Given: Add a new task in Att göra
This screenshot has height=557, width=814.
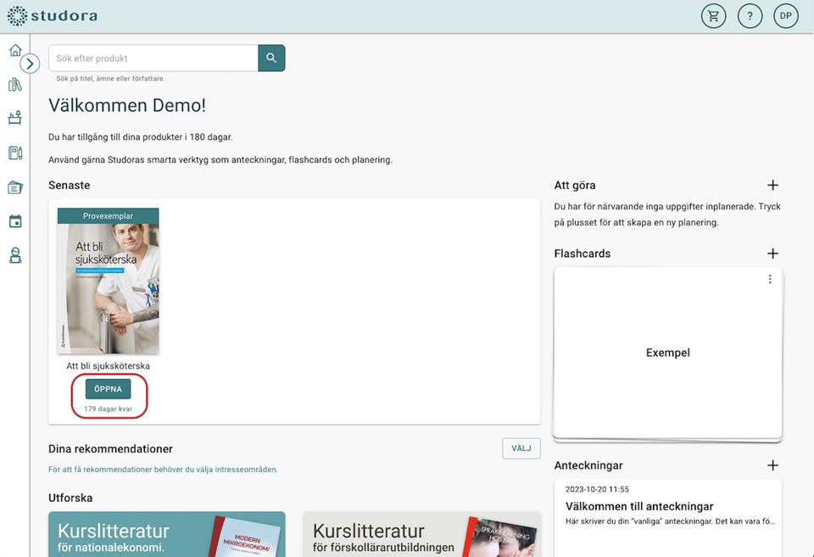Looking at the screenshot, I should pyautogui.click(x=772, y=186).
